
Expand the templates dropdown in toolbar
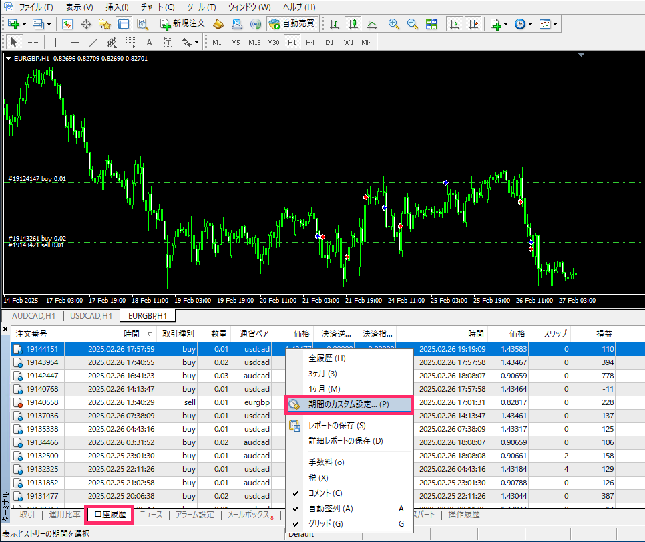coord(556,24)
